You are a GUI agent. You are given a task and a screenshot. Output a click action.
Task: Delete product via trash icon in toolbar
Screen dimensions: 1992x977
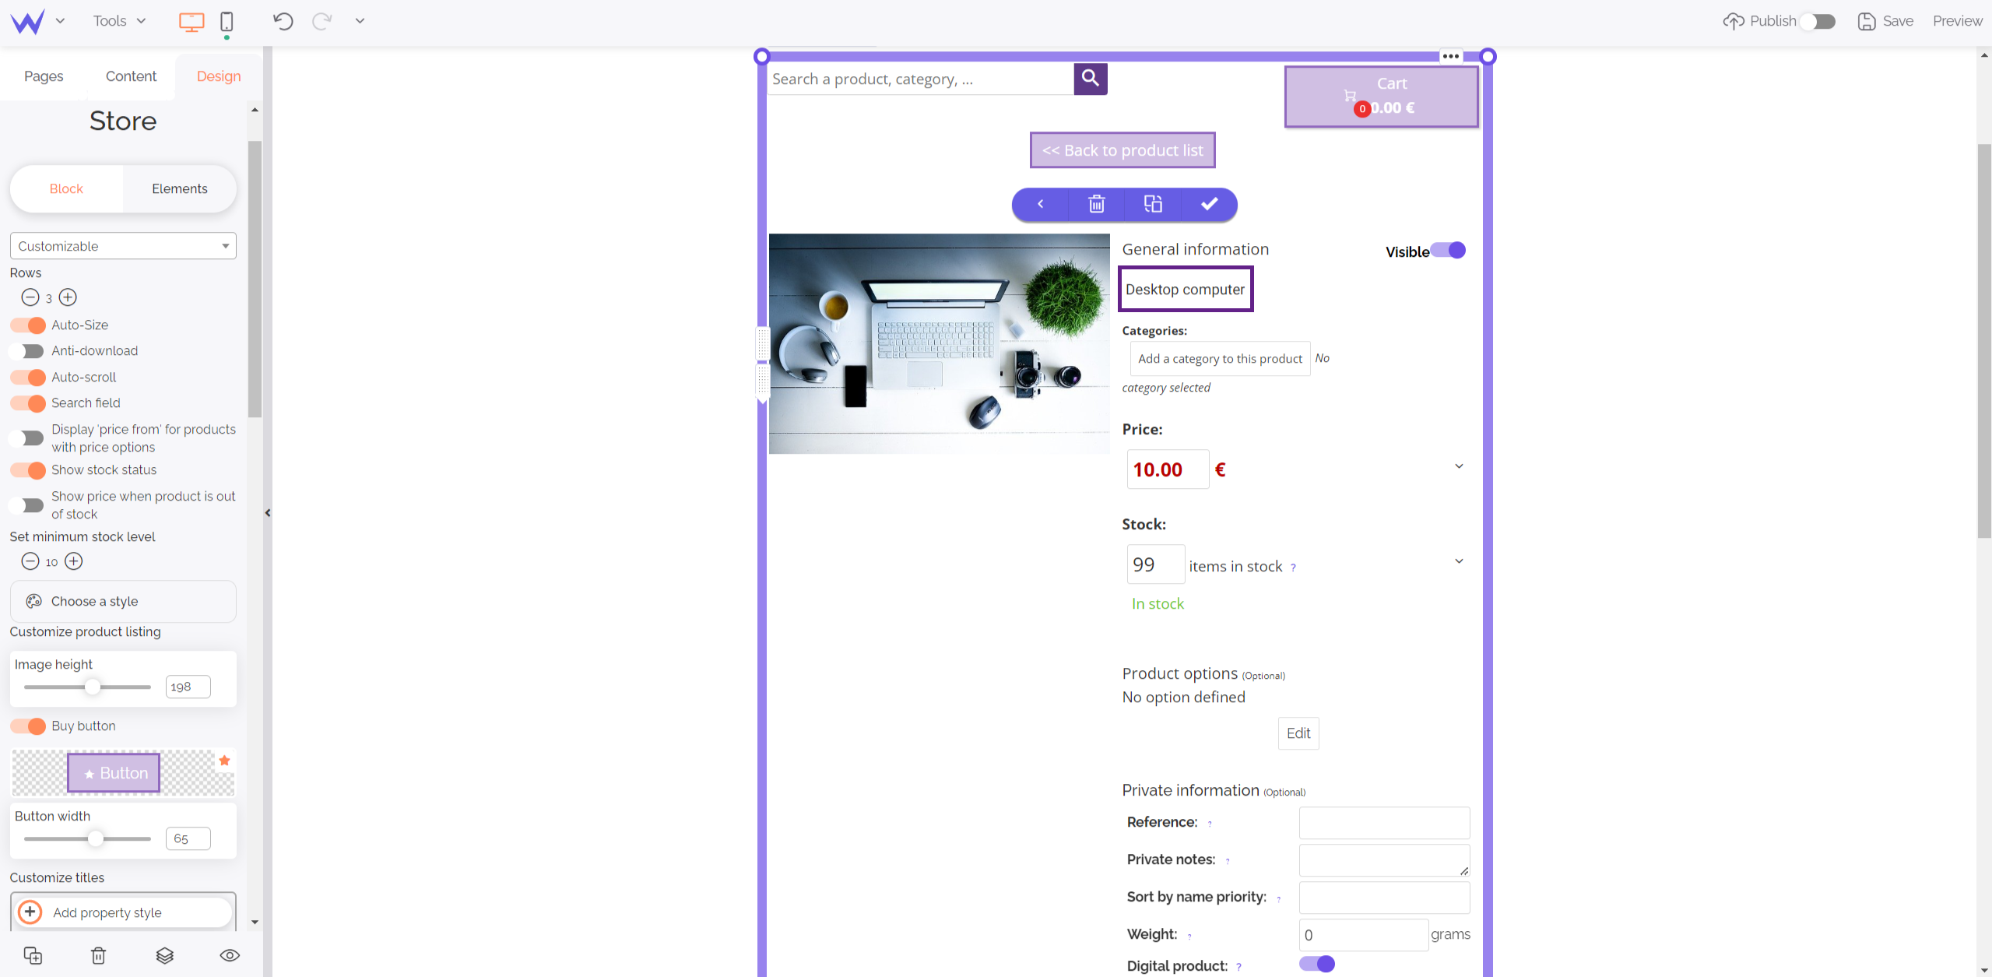pyautogui.click(x=1096, y=204)
